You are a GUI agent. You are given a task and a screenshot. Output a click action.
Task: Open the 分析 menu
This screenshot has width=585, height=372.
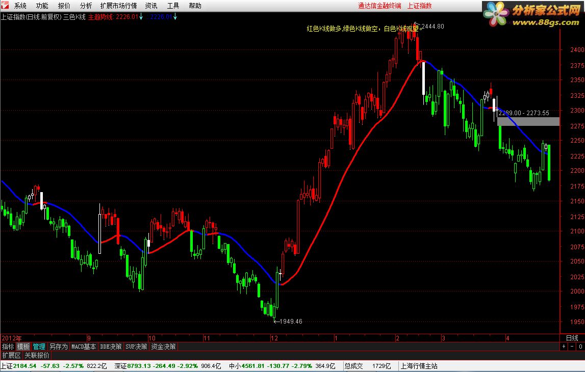pos(86,6)
